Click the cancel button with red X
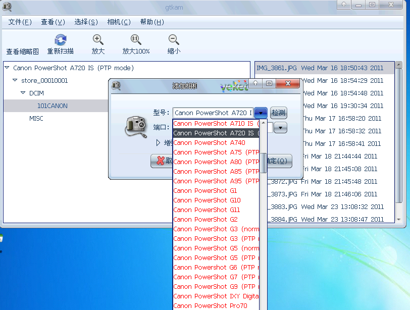The height and width of the screenshot is (310, 410). pyautogui.click(x=162, y=161)
